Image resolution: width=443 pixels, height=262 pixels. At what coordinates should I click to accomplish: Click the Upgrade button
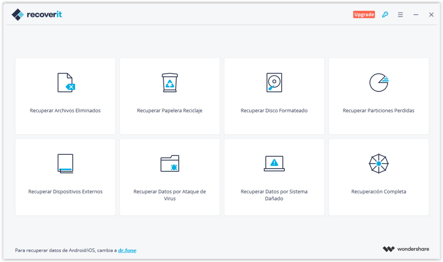pos(364,14)
